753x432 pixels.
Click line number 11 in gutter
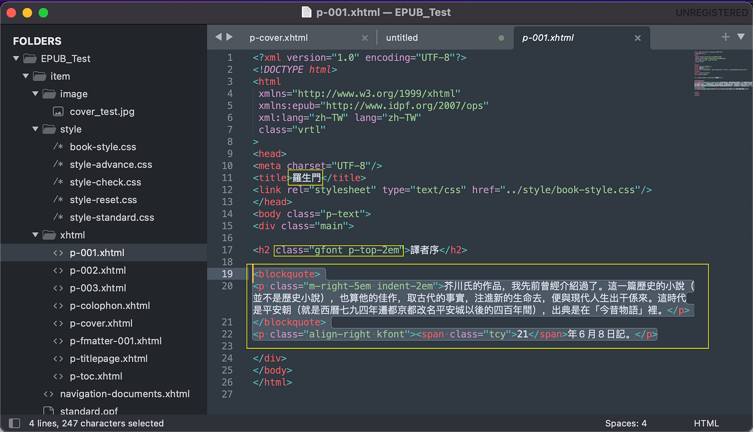click(227, 178)
